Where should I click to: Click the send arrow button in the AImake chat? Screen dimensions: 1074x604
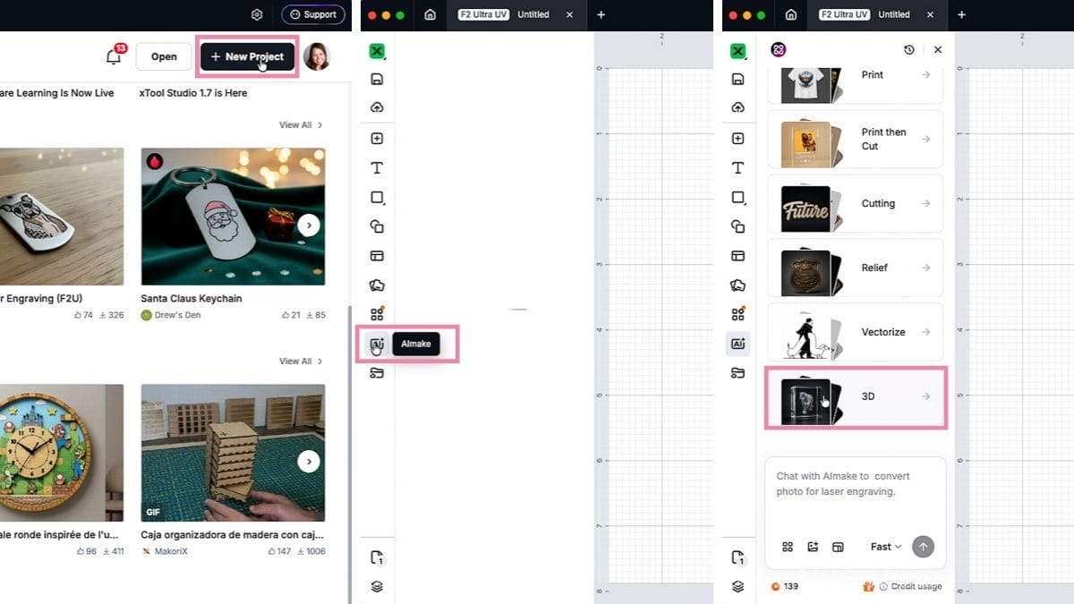923,547
